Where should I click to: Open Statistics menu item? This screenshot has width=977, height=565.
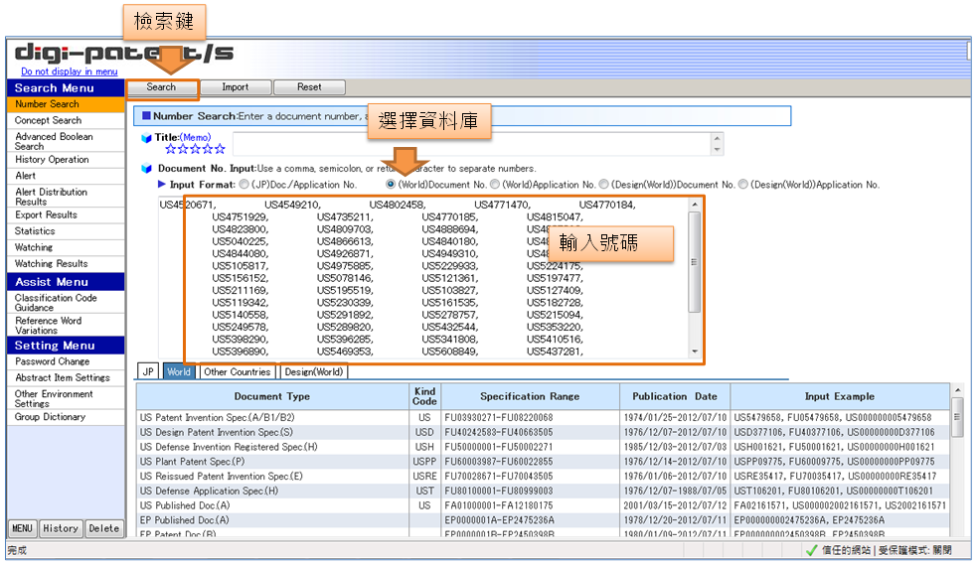point(66,231)
